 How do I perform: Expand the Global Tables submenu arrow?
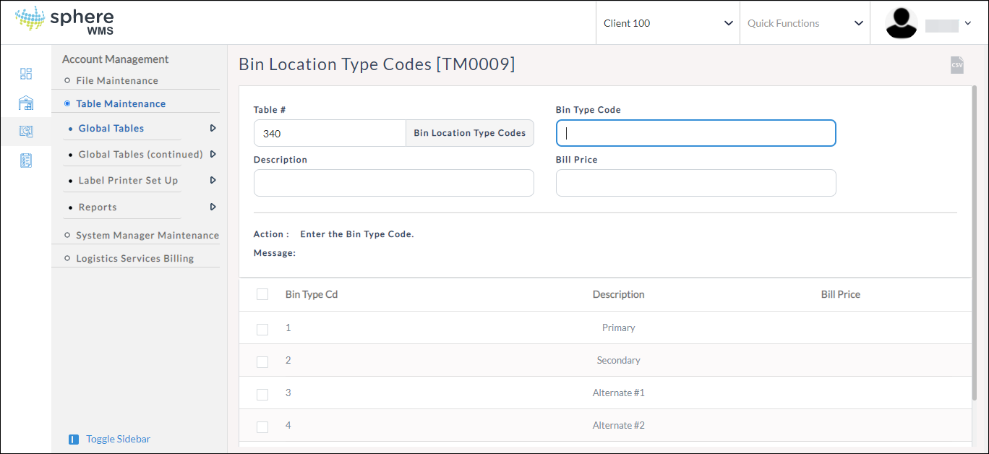coord(213,128)
